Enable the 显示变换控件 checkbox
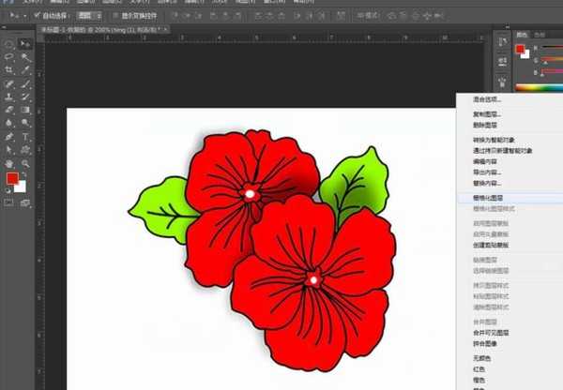This screenshot has width=563, height=390. pyautogui.click(x=114, y=16)
